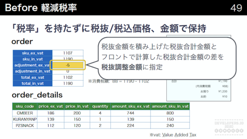Click the price_ex_vat column header
Image resolution: width=247 pixels, height=139 pixels.
(x=51, y=107)
